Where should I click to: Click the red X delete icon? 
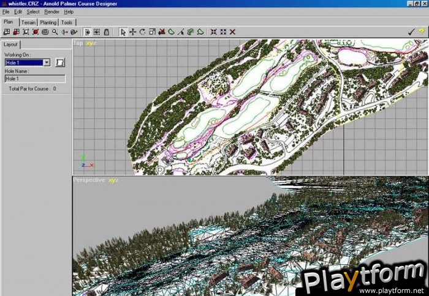point(232,32)
